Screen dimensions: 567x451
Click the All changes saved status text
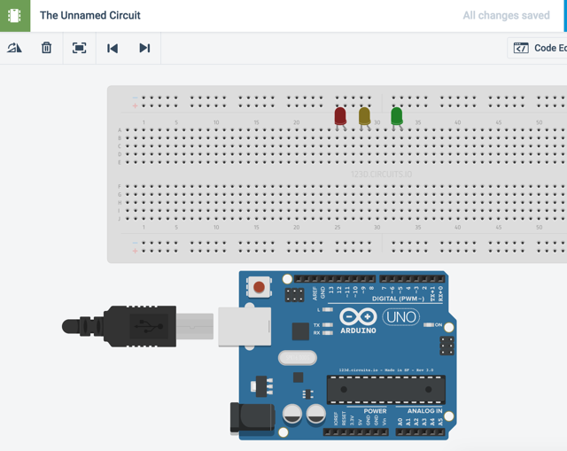(x=506, y=15)
